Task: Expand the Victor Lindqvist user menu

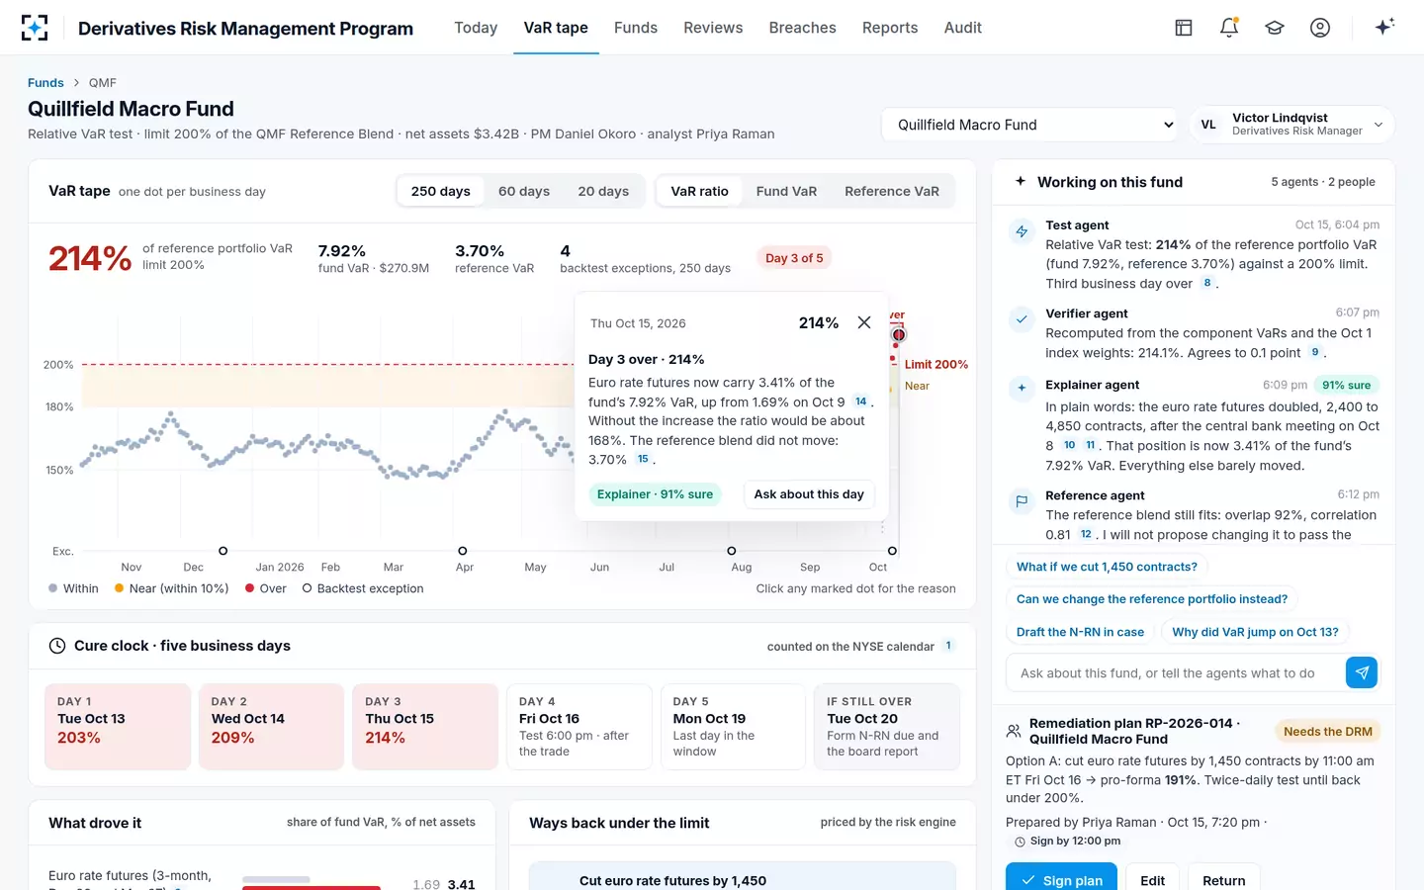Action: pos(1291,125)
